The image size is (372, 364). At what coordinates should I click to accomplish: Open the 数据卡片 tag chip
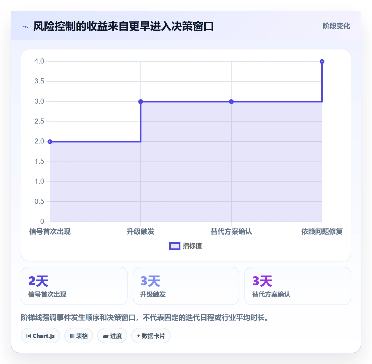click(151, 336)
